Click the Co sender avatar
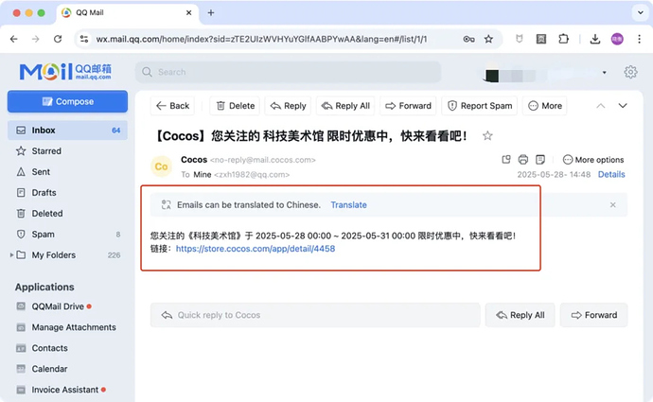The image size is (653, 402). pyautogui.click(x=161, y=166)
